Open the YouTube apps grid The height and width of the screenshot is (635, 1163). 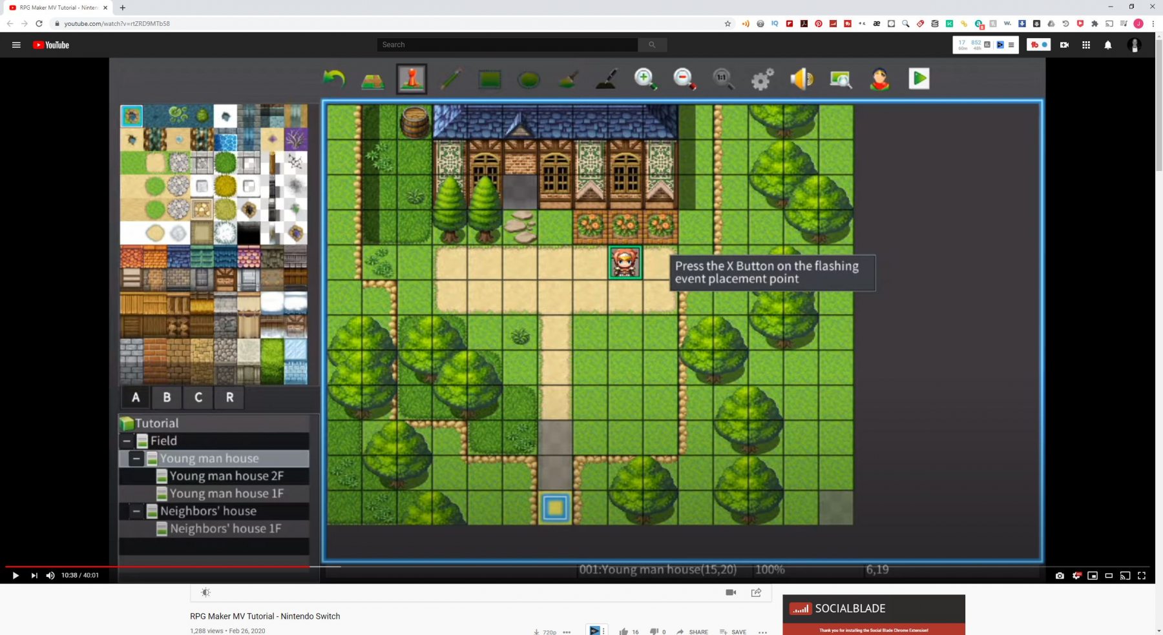pos(1086,45)
